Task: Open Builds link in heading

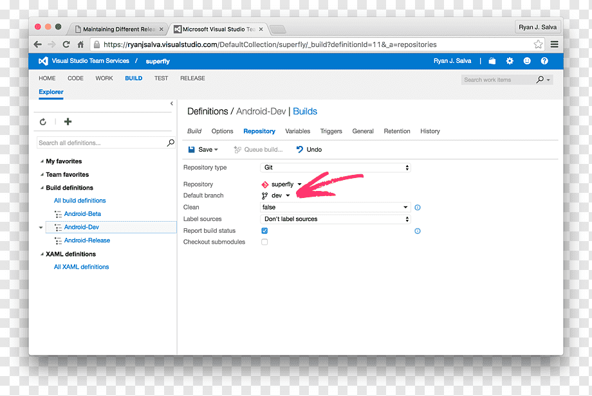Action: tap(305, 111)
